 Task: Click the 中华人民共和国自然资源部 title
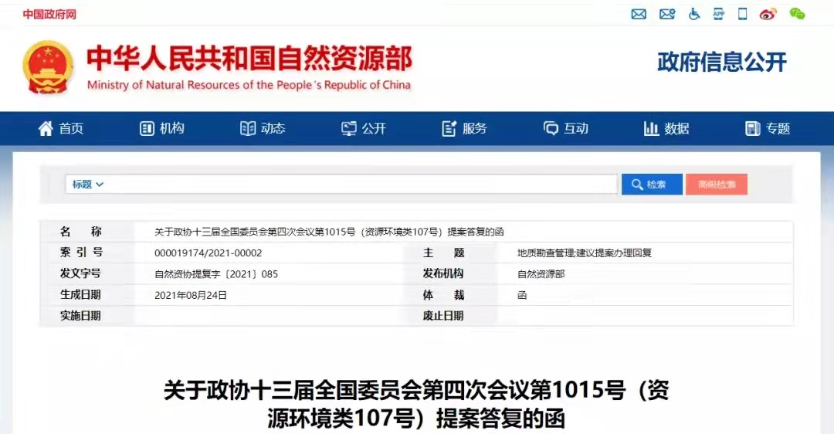(249, 58)
